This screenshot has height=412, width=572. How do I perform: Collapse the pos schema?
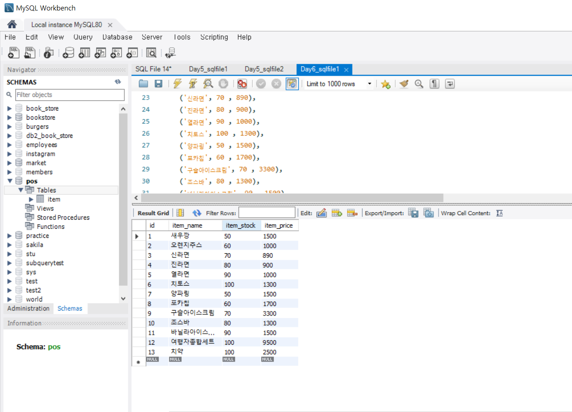[x=10, y=181]
